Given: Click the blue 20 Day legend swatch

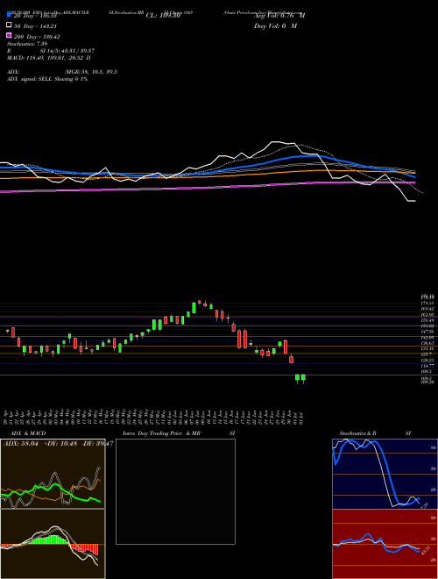Looking at the screenshot, I should tap(9, 15).
